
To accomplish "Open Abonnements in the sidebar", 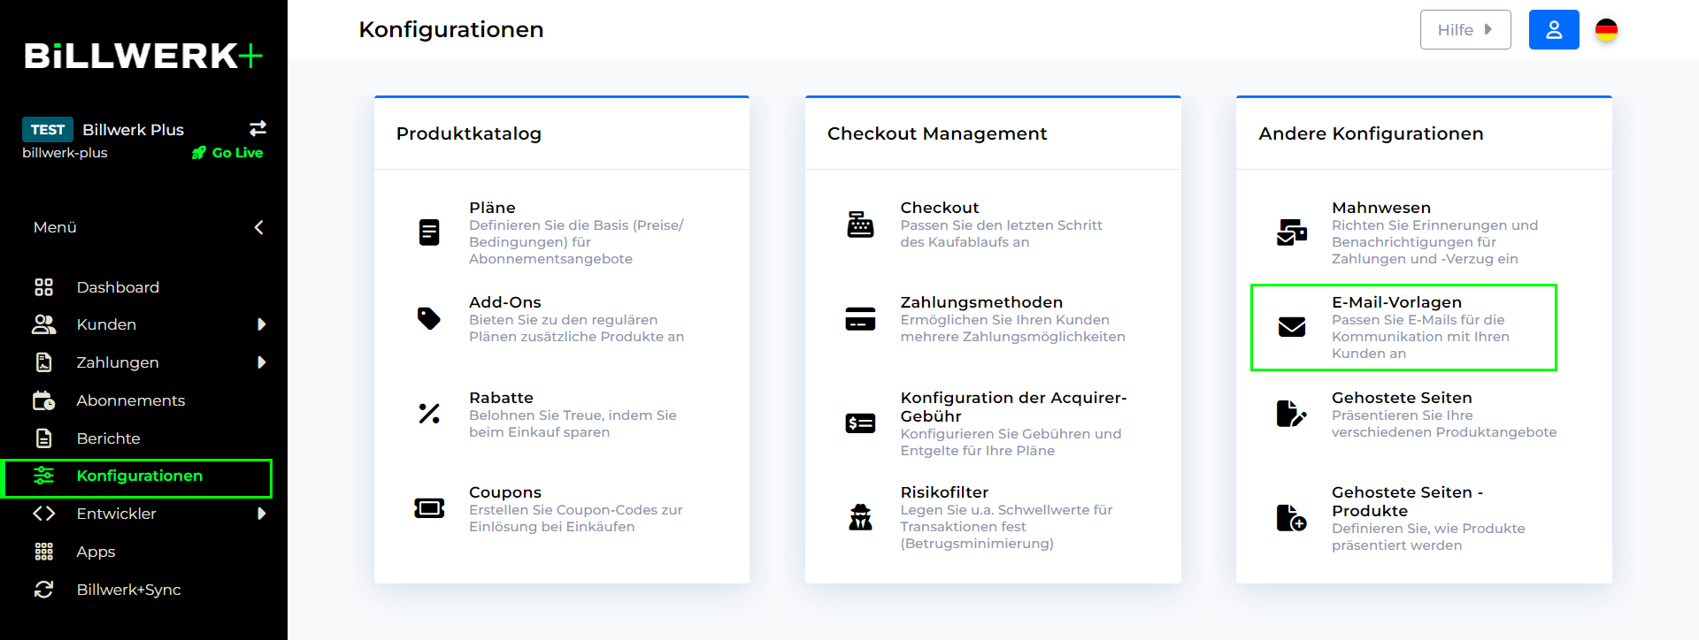I will pyautogui.click(x=131, y=400).
